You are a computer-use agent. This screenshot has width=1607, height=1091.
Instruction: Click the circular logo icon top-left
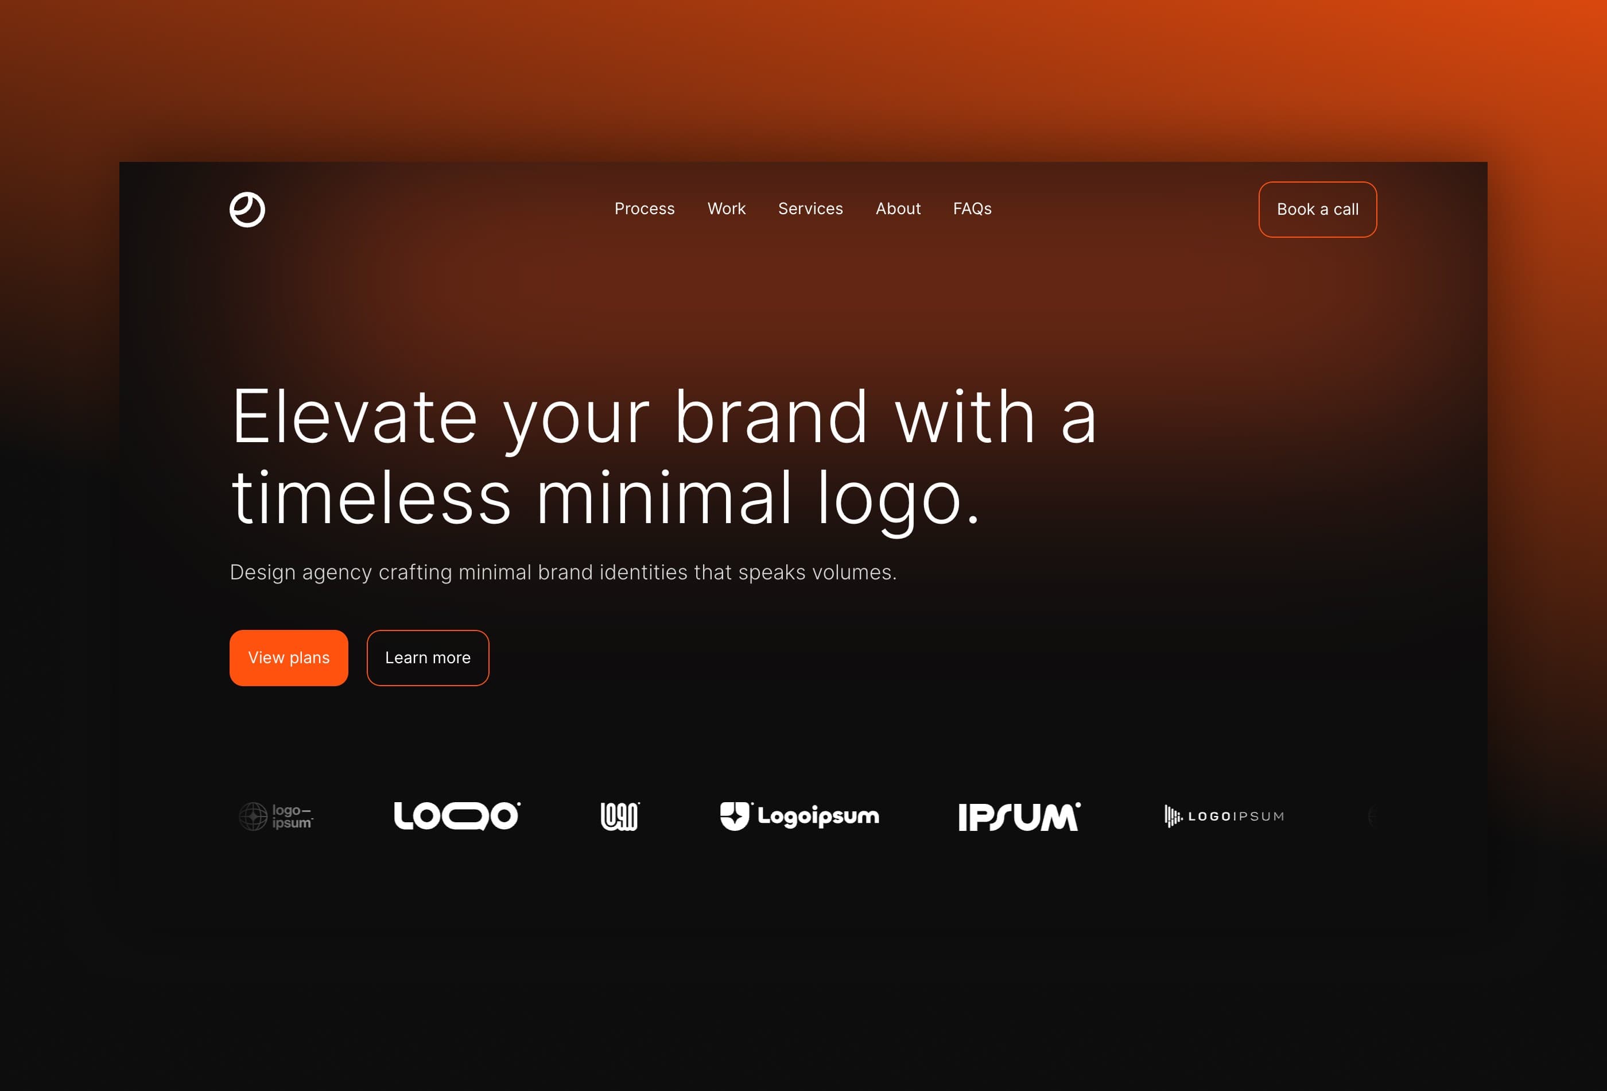coord(247,210)
